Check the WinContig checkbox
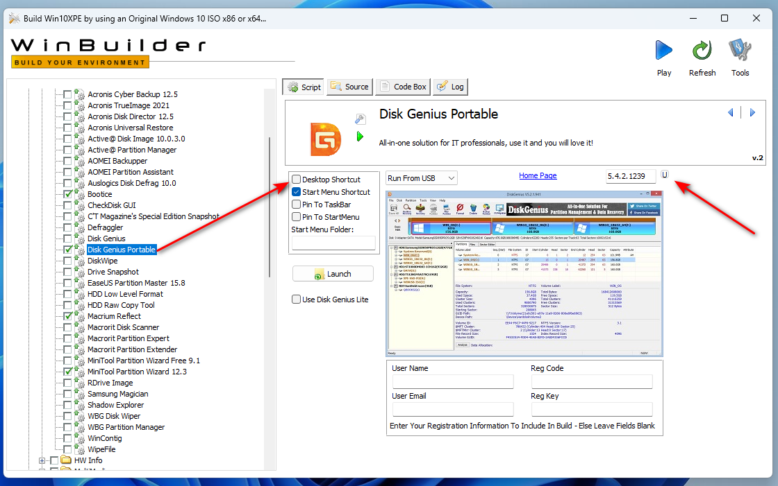This screenshot has height=486, width=778. (x=68, y=438)
